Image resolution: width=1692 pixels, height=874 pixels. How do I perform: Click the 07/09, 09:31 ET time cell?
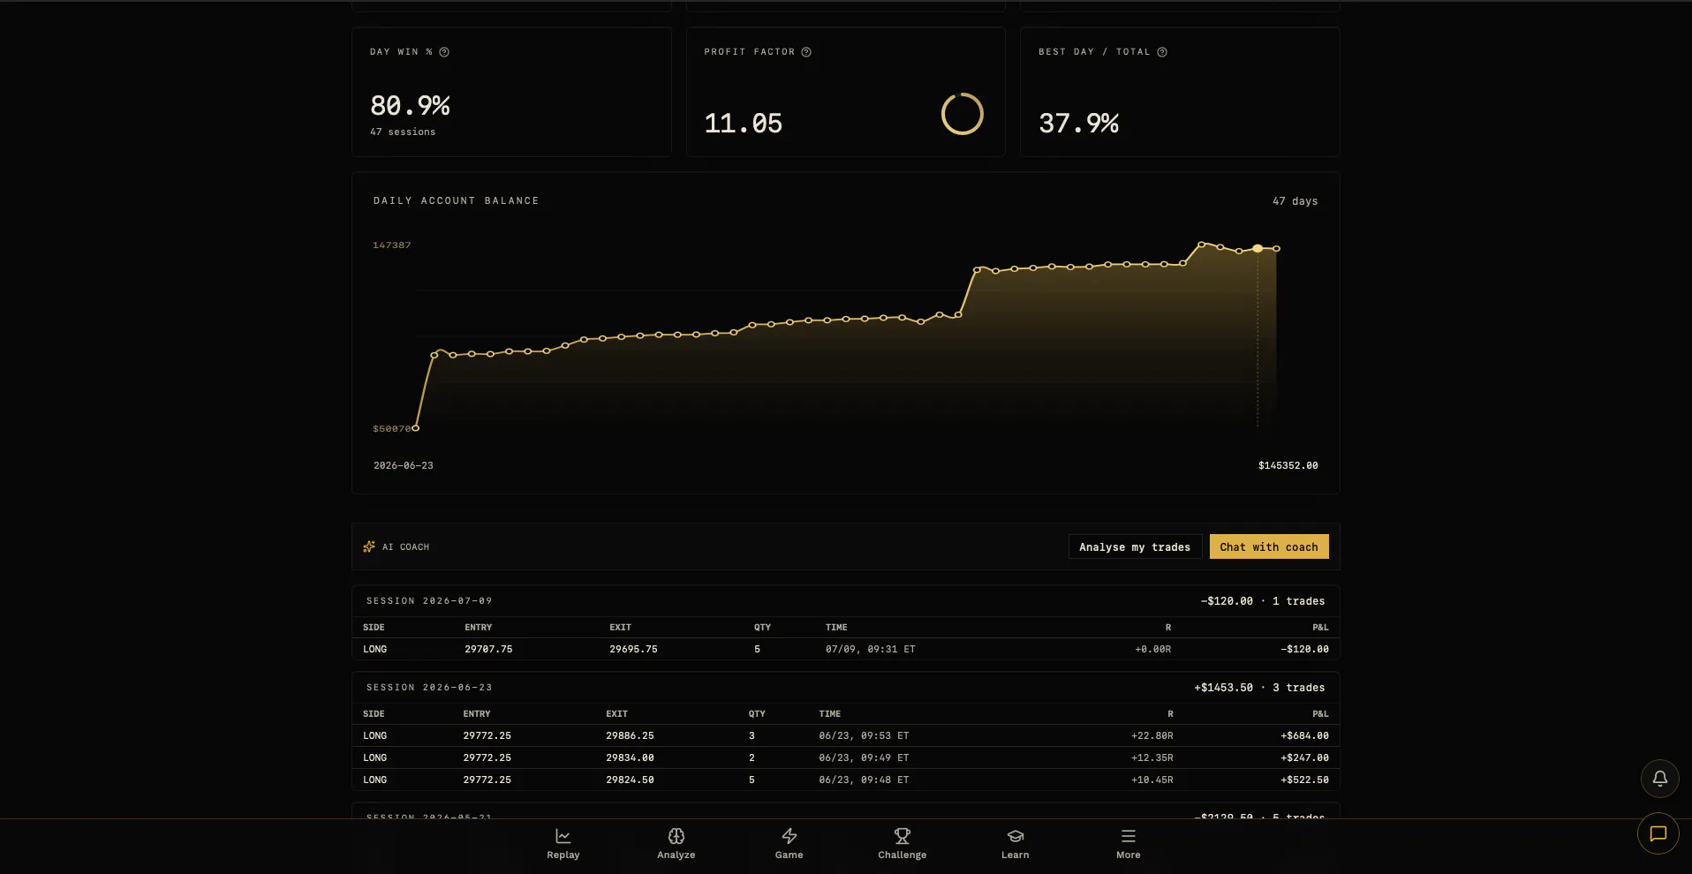870,649
